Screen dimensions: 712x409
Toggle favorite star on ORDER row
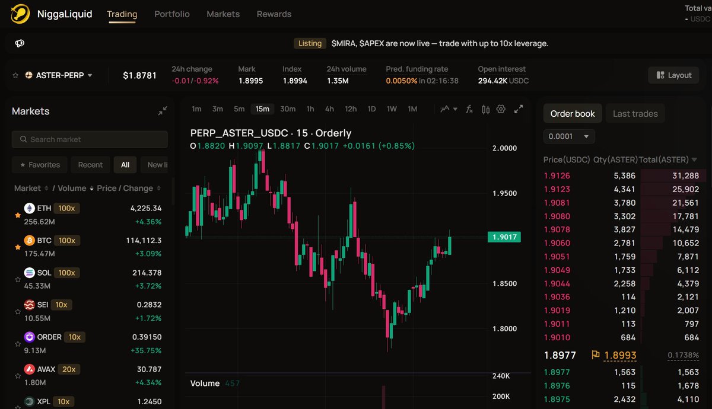click(x=18, y=343)
